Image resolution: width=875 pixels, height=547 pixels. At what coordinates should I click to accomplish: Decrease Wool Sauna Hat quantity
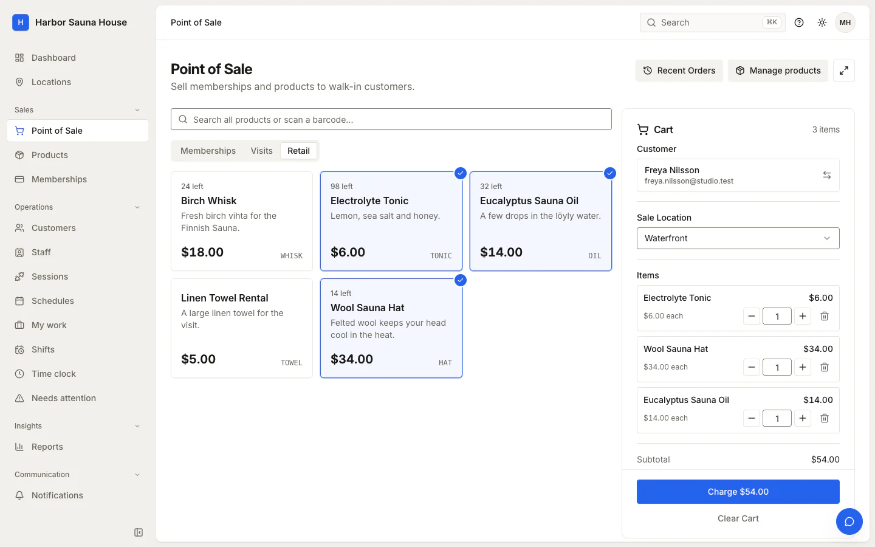(x=752, y=367)
